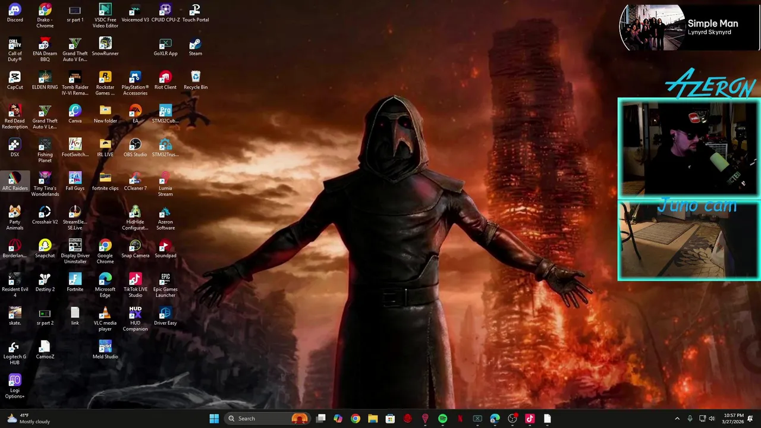This screenshot has width=761, height=428.
Task: Open the Destiny 2 desktop shortcut
Action: click(45, 283)
